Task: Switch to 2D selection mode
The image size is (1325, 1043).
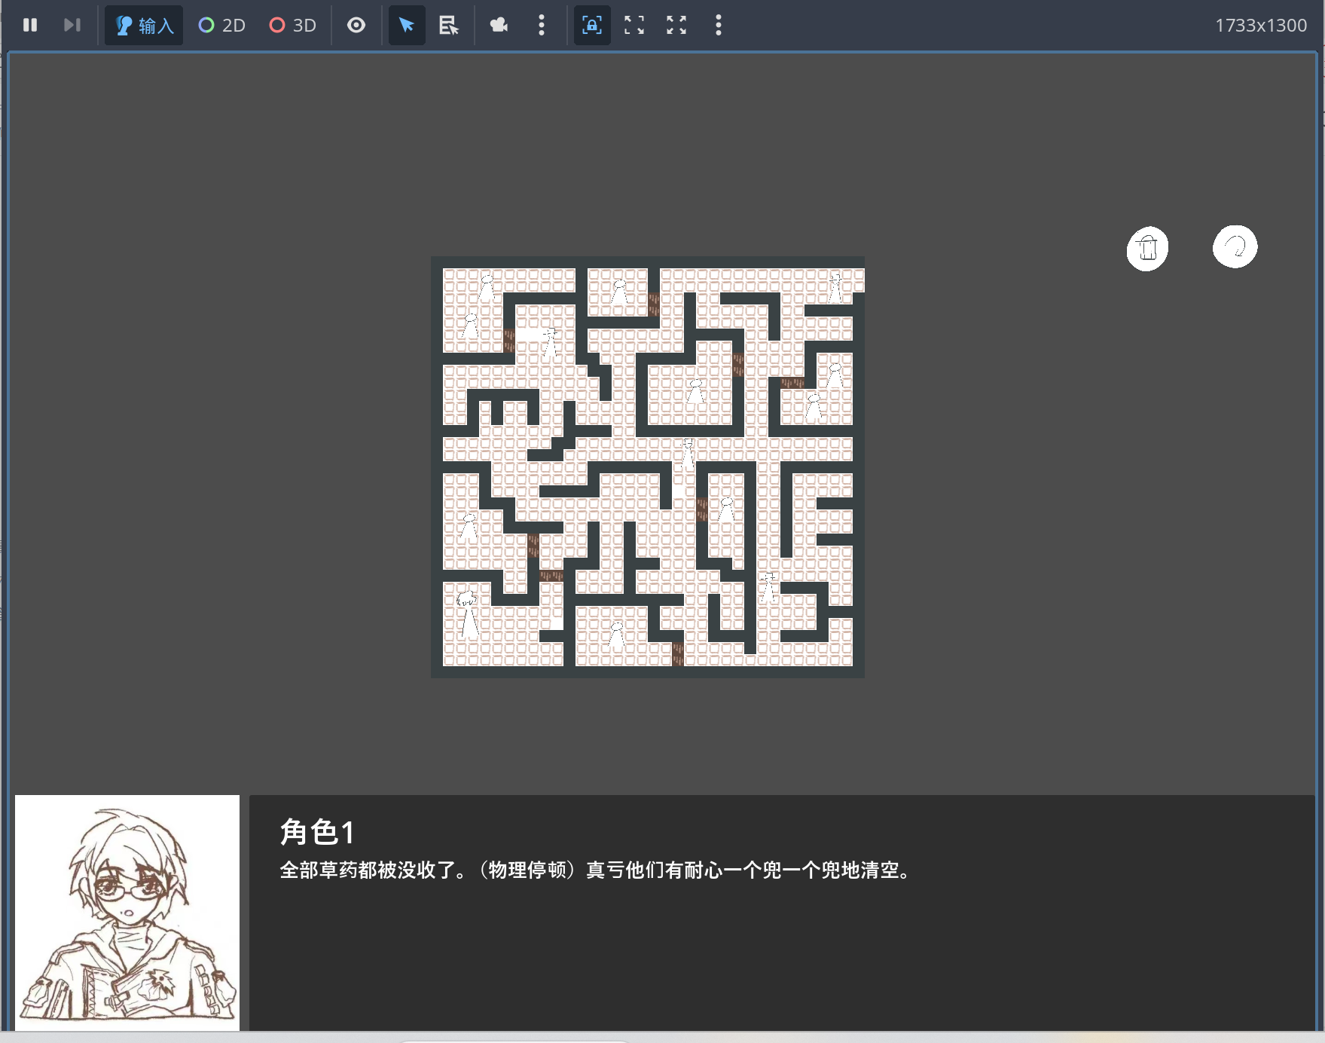Action: (222, 25)
